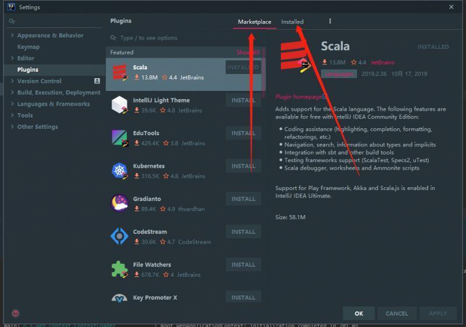Expand Version Control settings
The height and width of the screenshot is (327, 466).
coord(12,81)
